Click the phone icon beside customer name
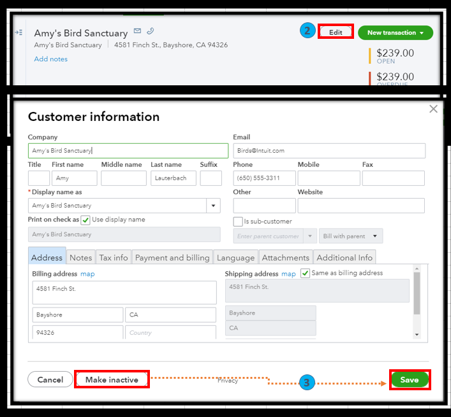The image size is (451, 417). 150,31
